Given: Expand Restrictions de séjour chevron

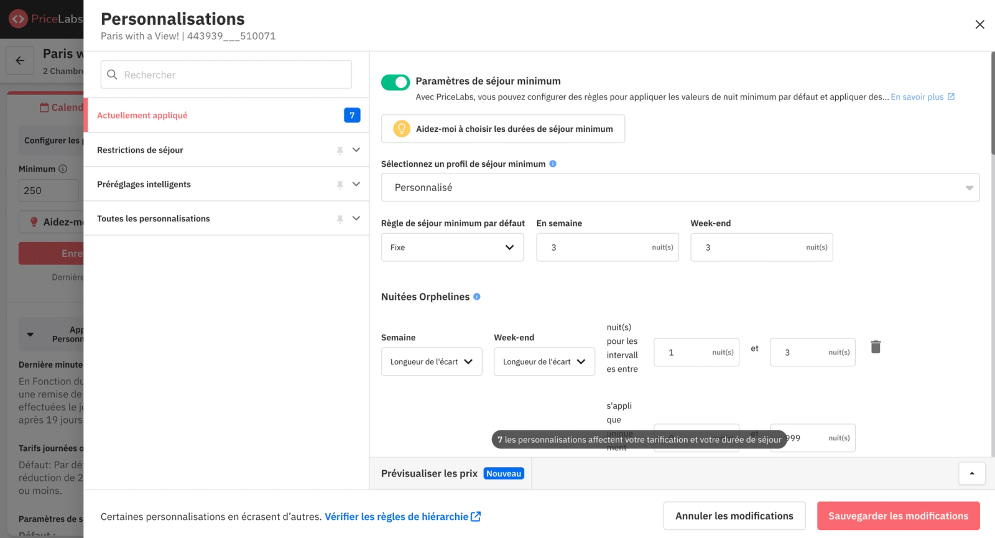Looking at the screenshot, I should click(356, 150).
